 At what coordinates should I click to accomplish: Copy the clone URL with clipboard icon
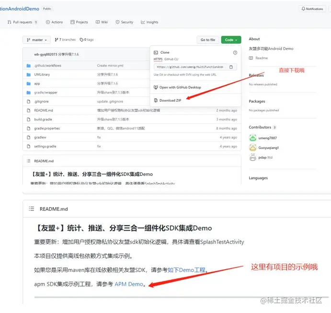tap(231, 67)
